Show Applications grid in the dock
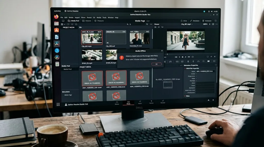 click(58, 104)
